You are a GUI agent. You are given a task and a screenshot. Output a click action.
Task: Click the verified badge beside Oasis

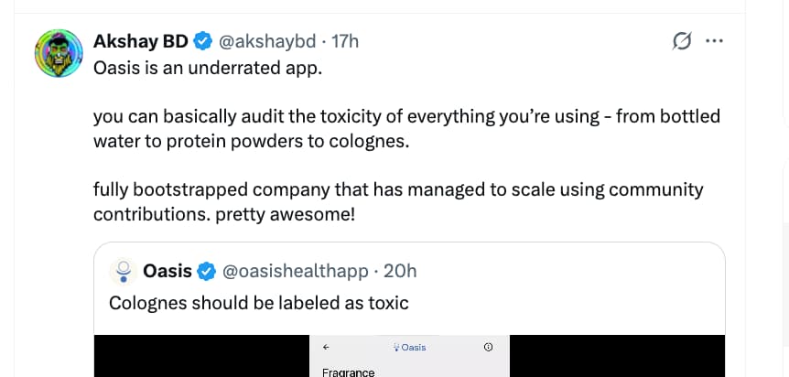click(207, 271)
